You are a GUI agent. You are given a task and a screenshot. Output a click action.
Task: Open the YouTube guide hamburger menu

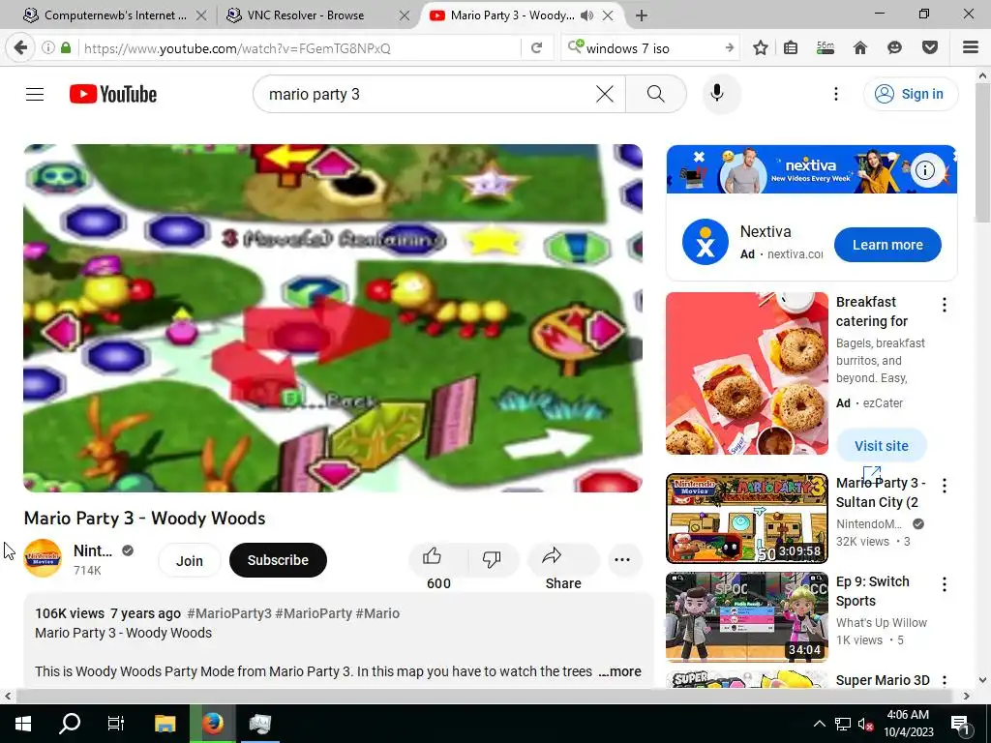tap(35, 94)
